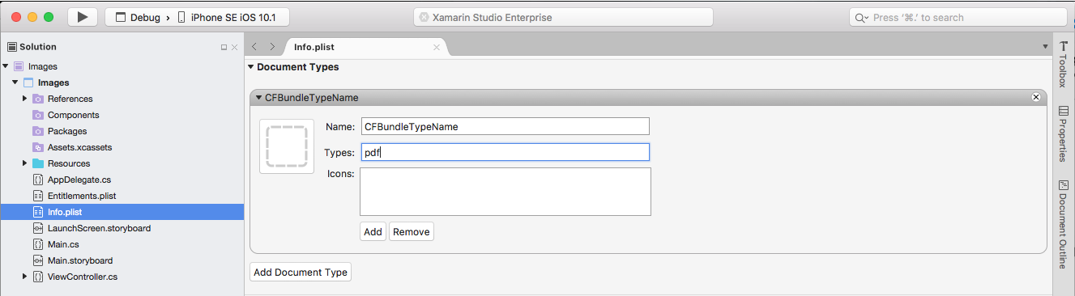Select the Debug configuration selector
The image size is (1075, 296).
pos(139,17)
